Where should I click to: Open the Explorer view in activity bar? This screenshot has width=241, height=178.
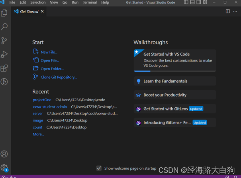pyautogui.click(x=4, y=13)
